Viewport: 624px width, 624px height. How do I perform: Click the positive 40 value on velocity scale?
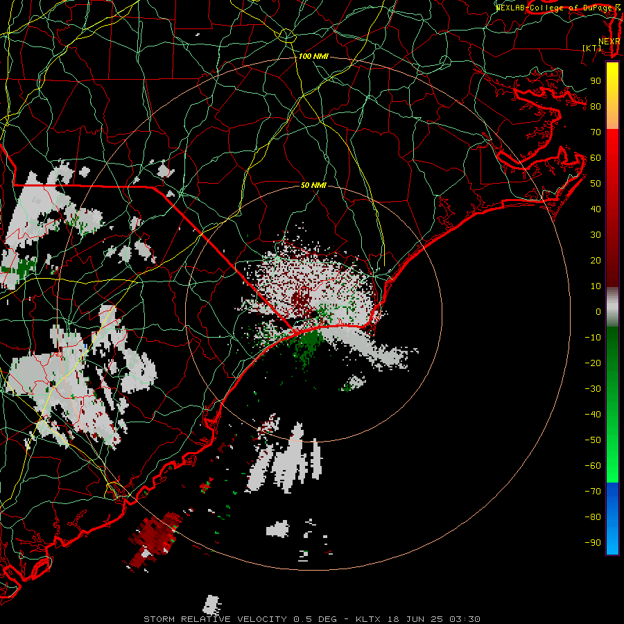(x=596, y=209)
